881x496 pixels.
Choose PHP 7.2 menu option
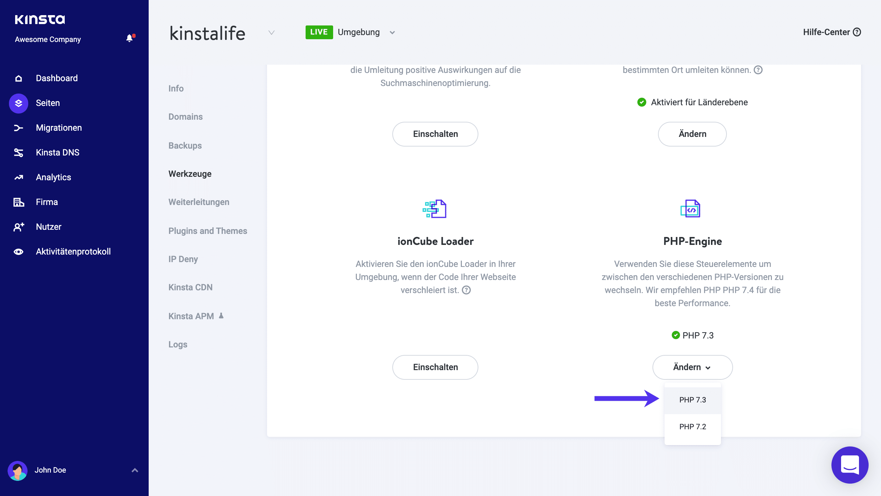pos(692,427)
